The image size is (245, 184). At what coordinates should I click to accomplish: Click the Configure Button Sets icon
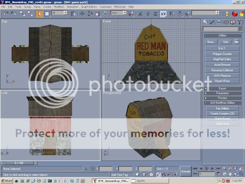(236, 42)
